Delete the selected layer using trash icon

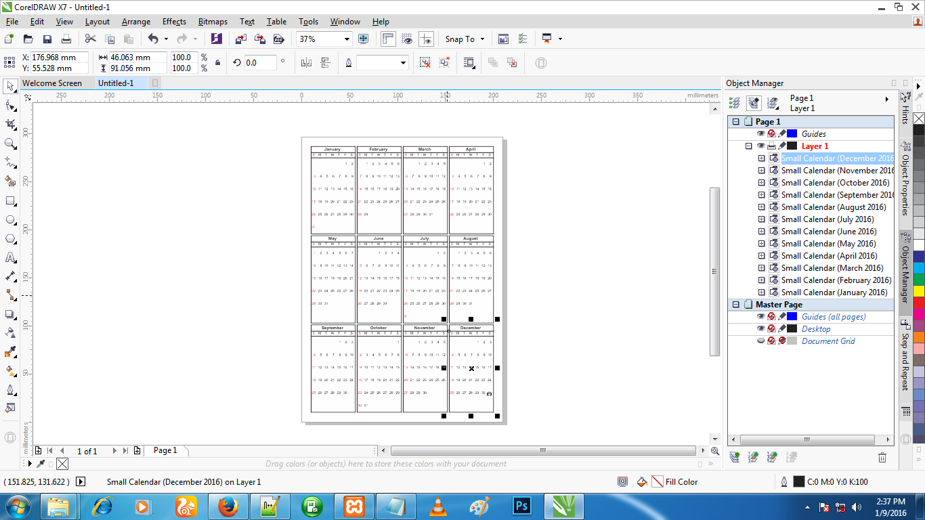(x=882, y=458)
